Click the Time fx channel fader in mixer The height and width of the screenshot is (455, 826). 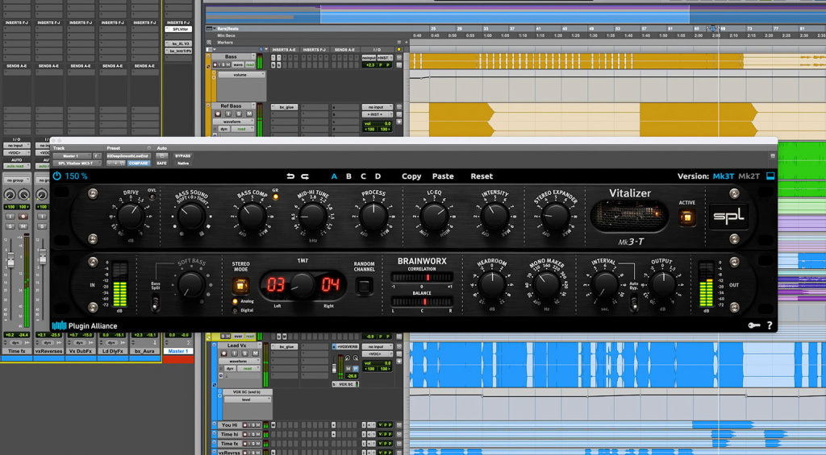pyautogui.click(x=10, y=261)
